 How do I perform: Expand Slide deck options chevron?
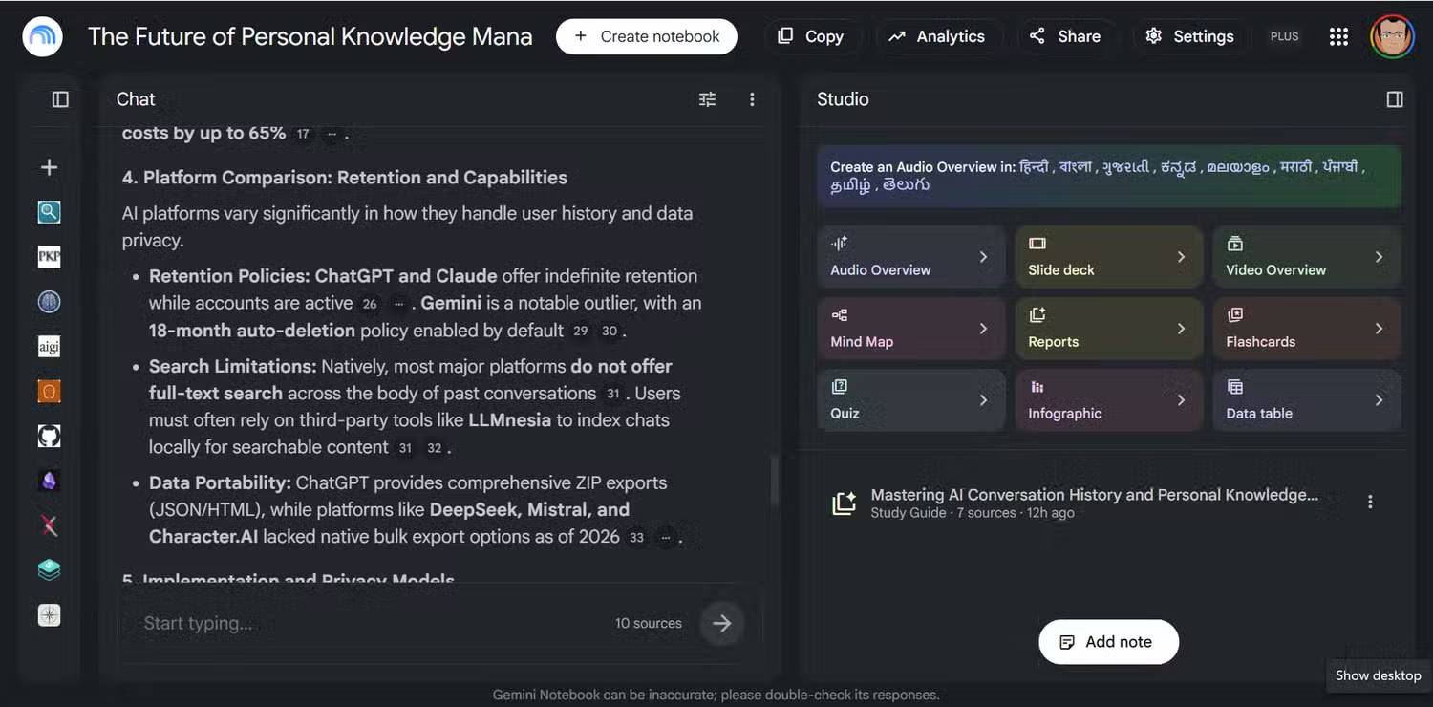[1181, 257]
